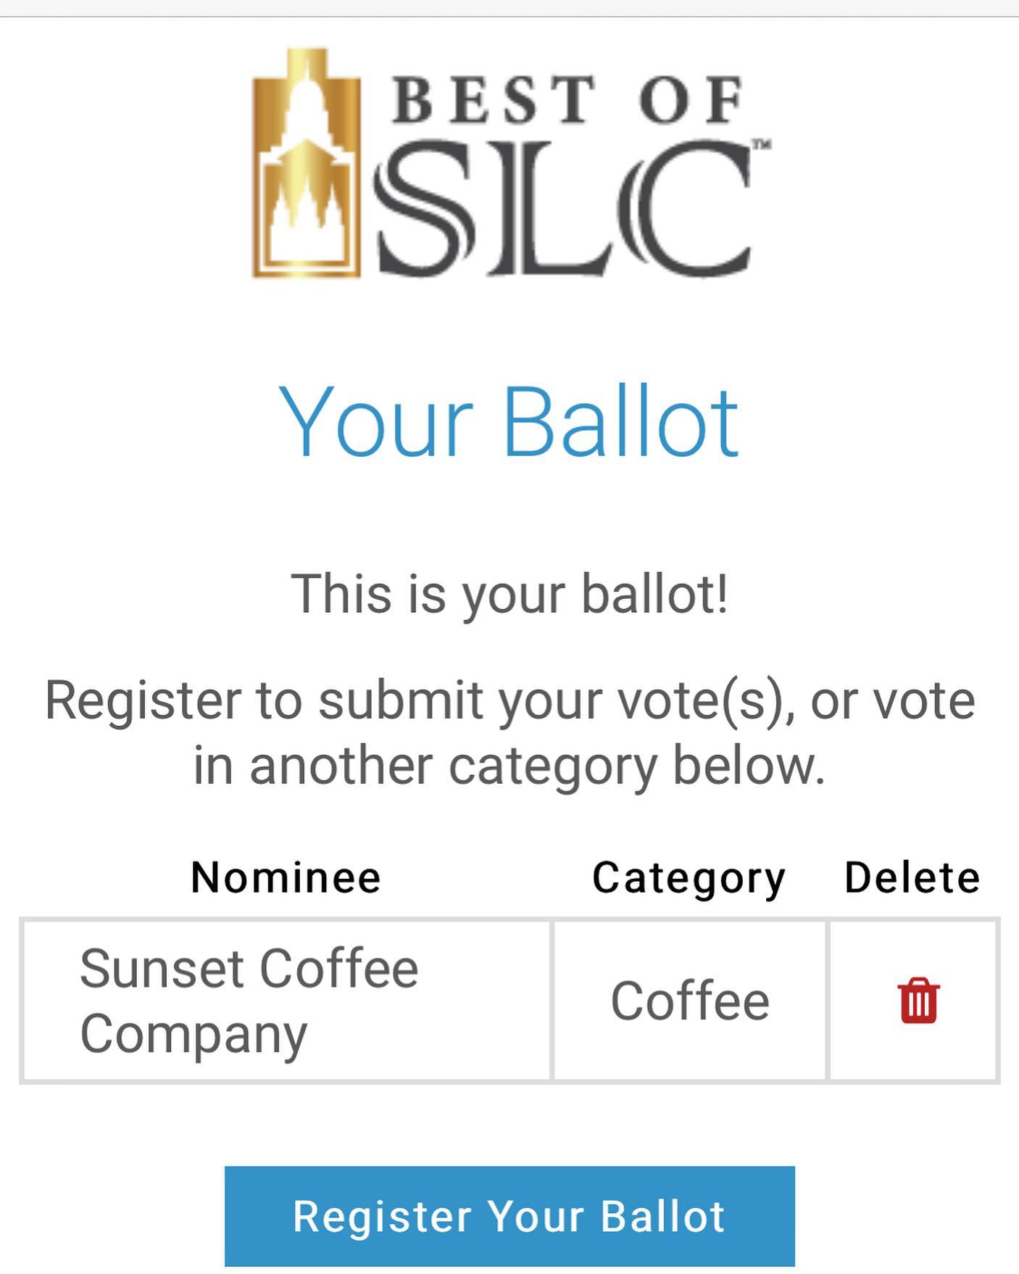The height and width of the screenshot is (1274, 1019).
Task: Click the TM trademark symbol beside SLC
Action: coord(760,144)
